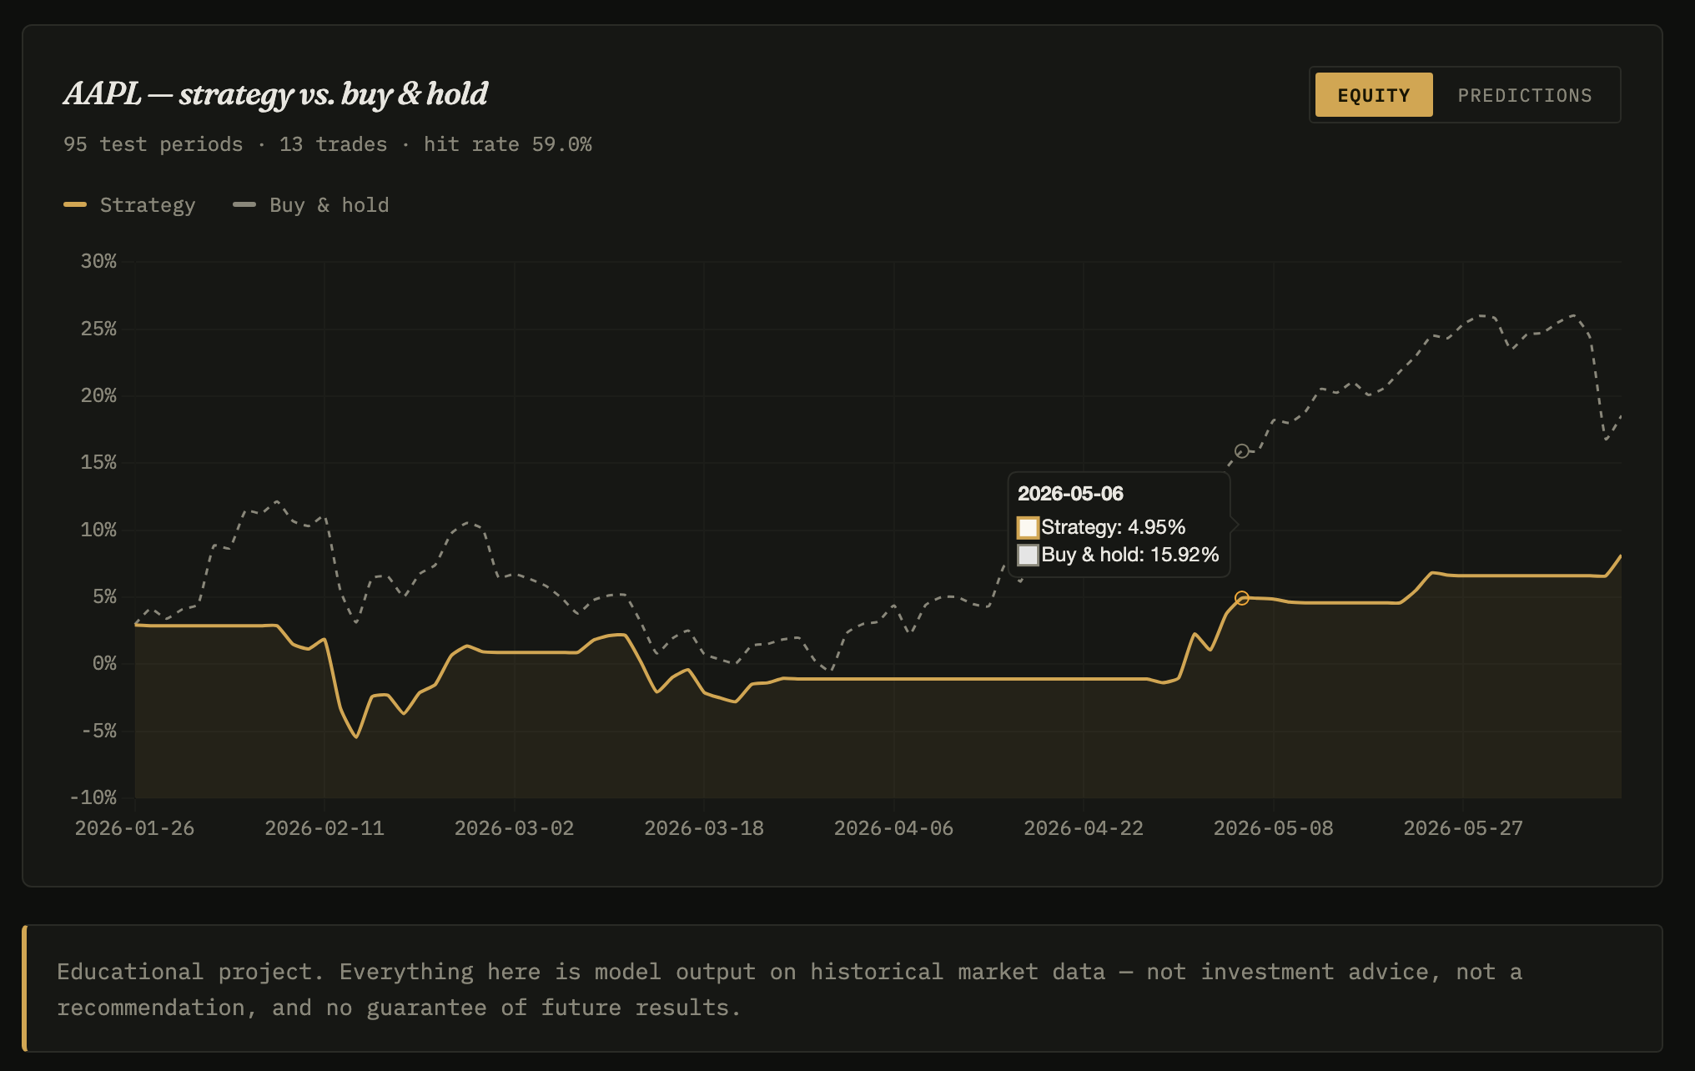Click the 0% y-axis label
Screen dimensions: 1695x1071
click(x=104, y=663)
